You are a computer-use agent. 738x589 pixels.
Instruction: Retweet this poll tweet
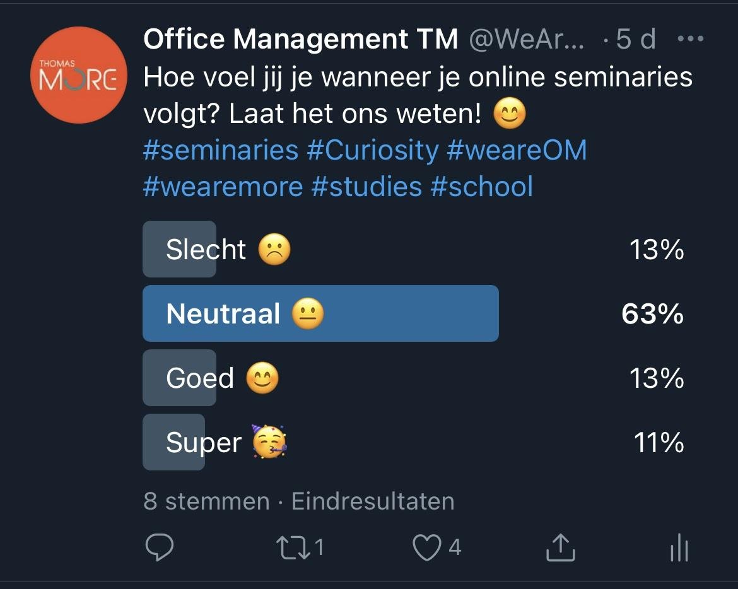(x=294, y=547)
